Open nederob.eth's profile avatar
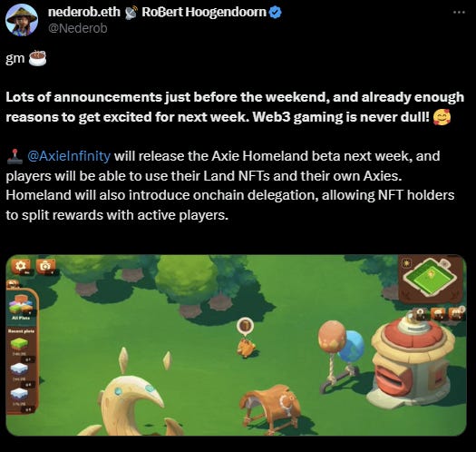Image resolution: width=476 pixels, height=452 pixels. pyautogui.click(x=22, y=20)
